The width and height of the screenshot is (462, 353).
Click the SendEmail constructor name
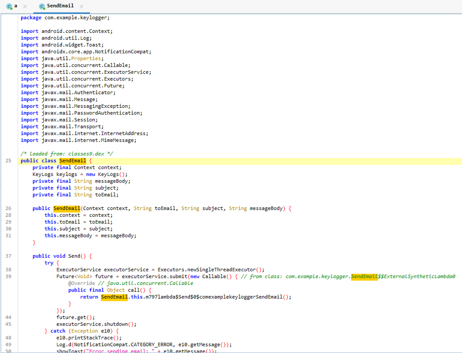click(x=67, y=208)
